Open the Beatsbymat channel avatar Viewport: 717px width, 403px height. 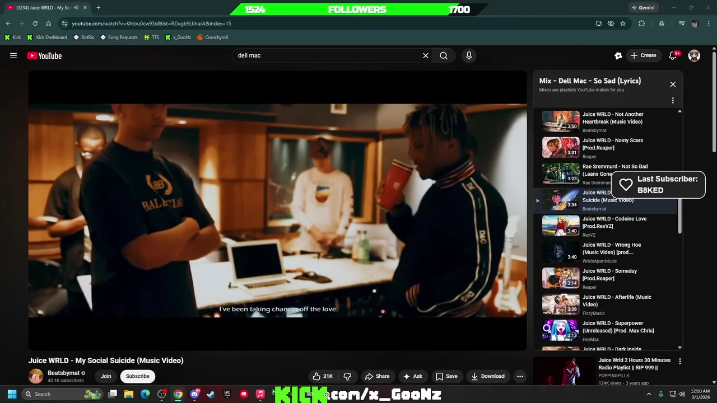36,376
